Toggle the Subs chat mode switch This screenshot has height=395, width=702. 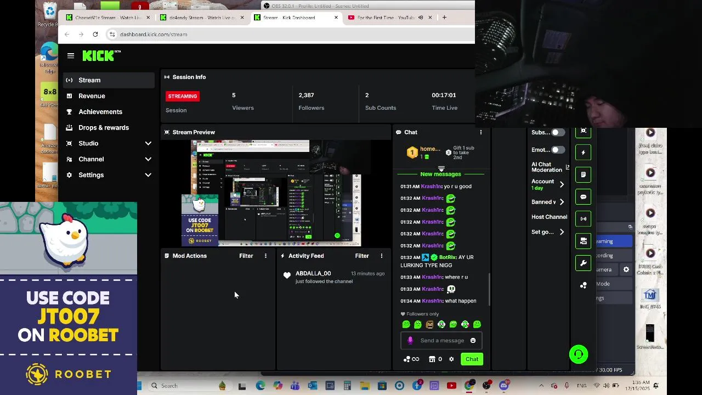pos(558,132)
